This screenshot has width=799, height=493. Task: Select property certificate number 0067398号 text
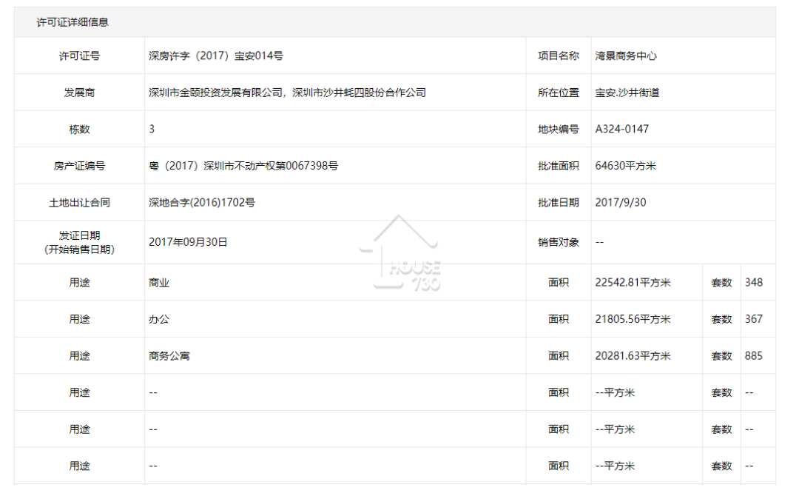311,166
